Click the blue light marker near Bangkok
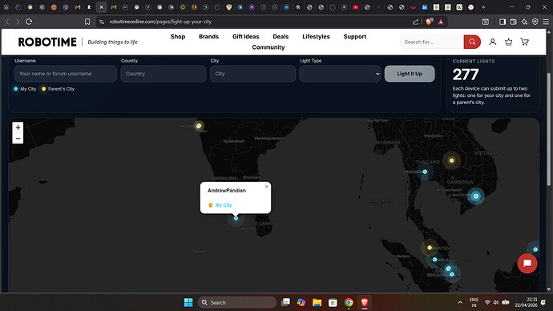 (425, 172)
